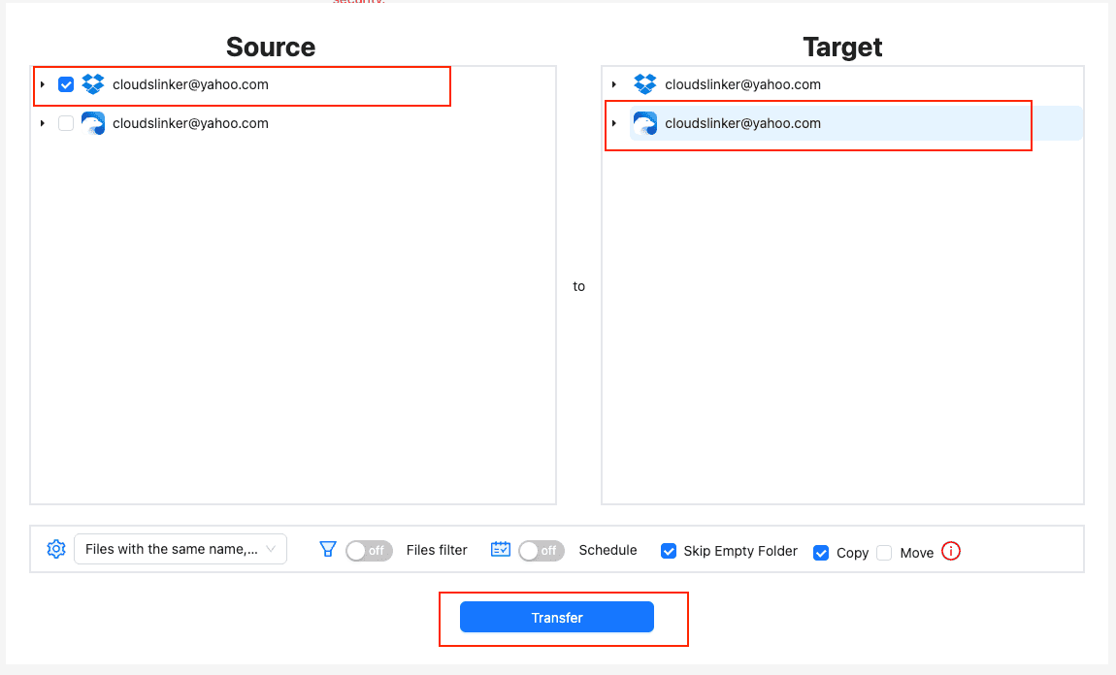Click the blue bird cloud icon in Target panel
This screenshot has width=1116, height=675.
tap(645, 123)
